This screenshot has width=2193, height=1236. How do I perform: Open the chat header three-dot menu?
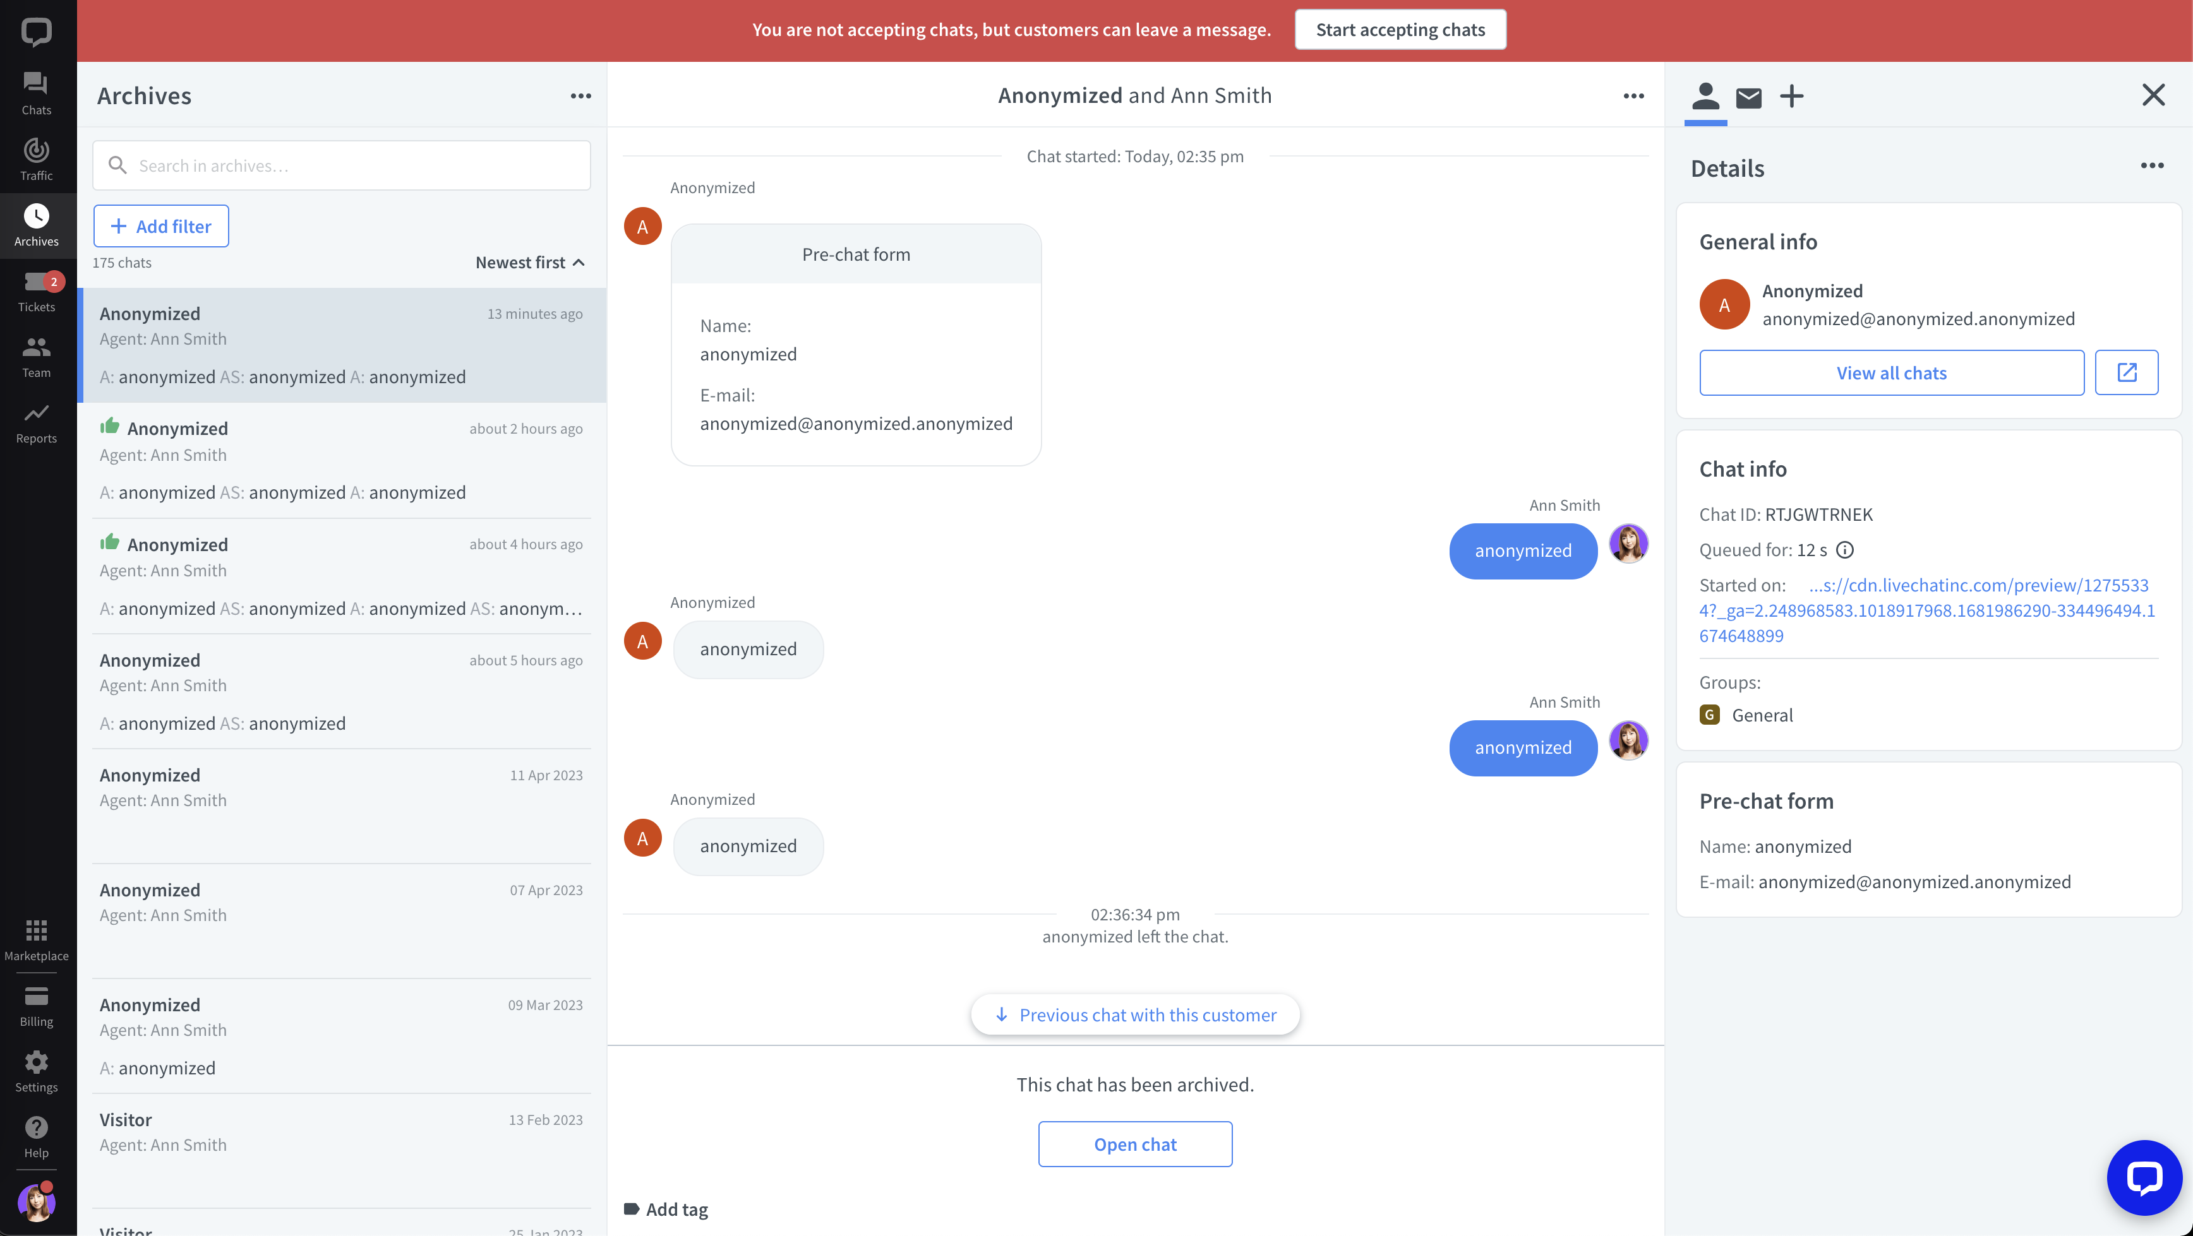click(x=1633, y=96)
